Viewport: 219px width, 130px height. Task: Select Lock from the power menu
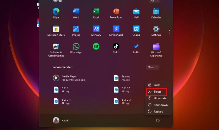pyautogui.click(x=158, y=85)
